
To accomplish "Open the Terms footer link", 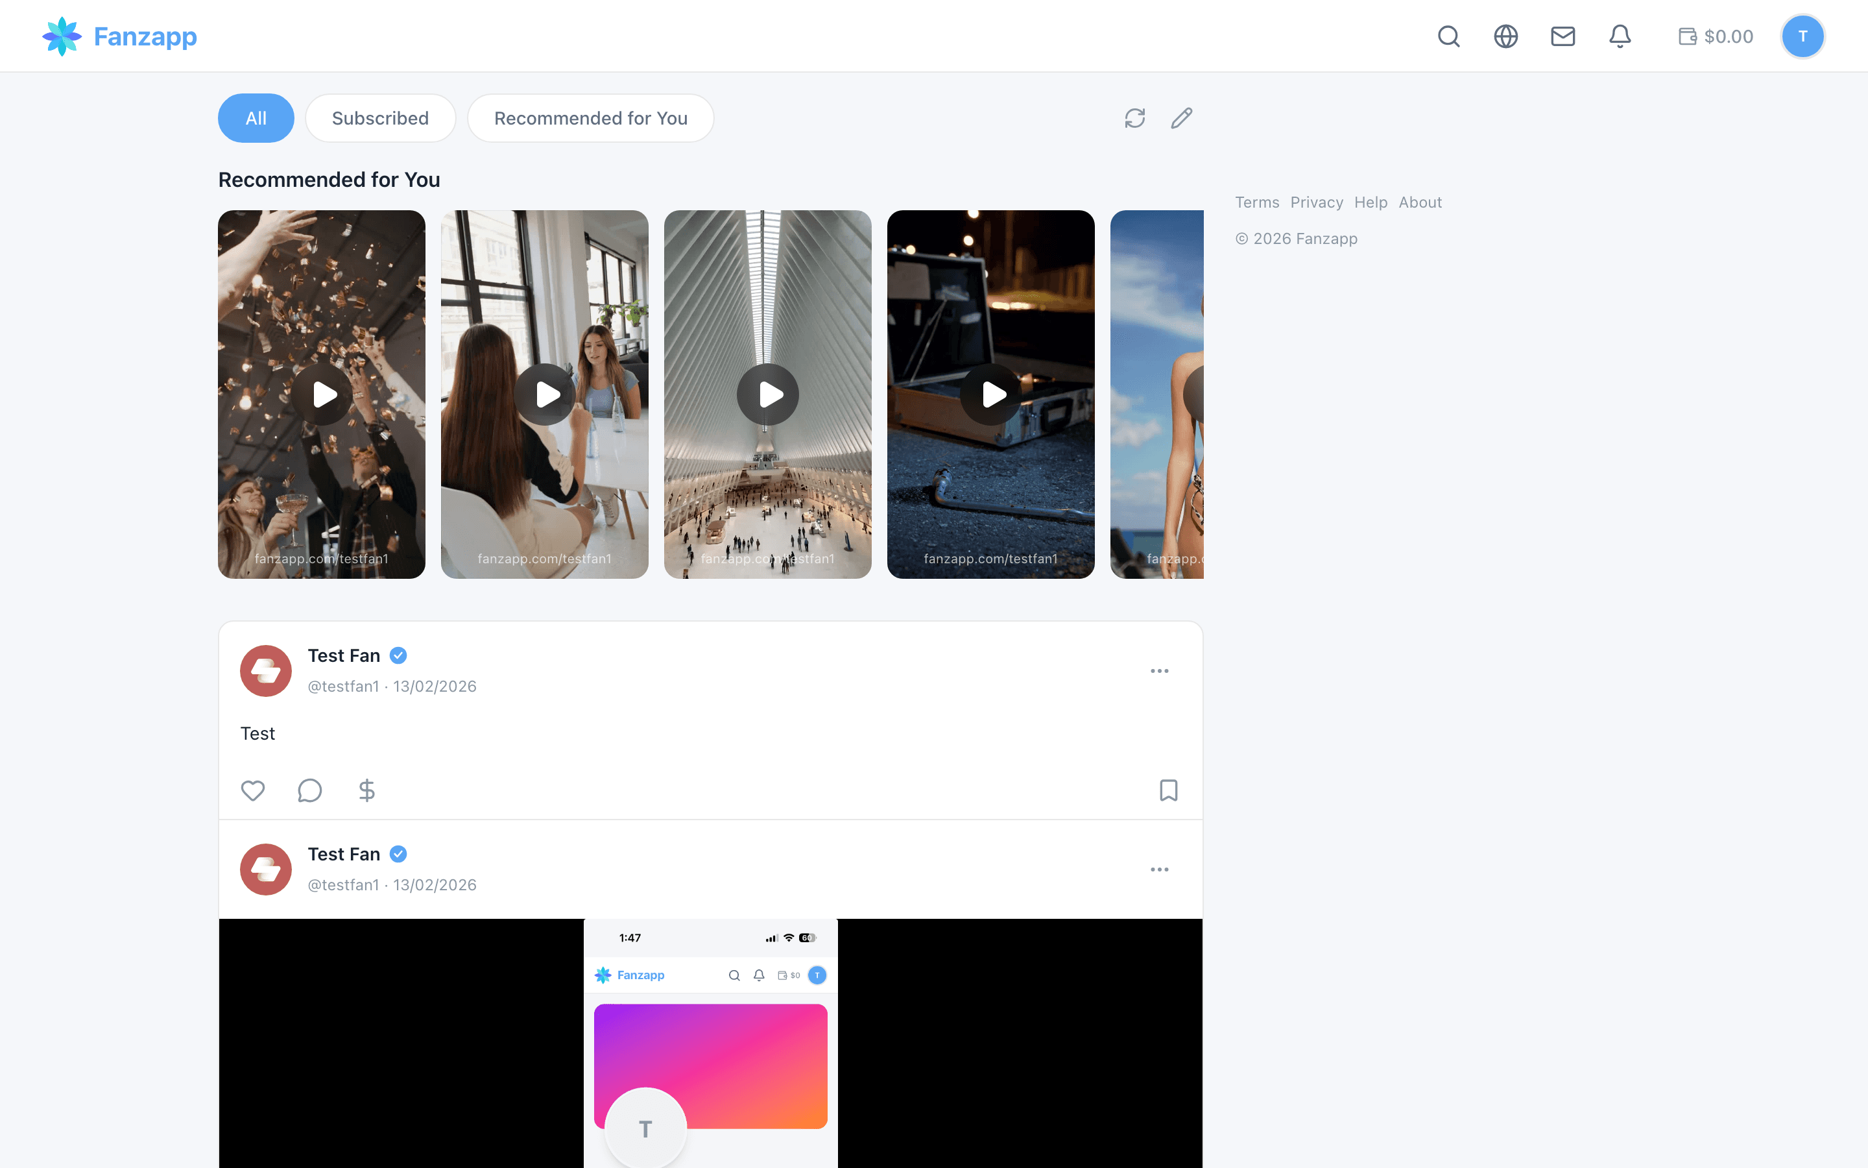I will coord(1256,202).
